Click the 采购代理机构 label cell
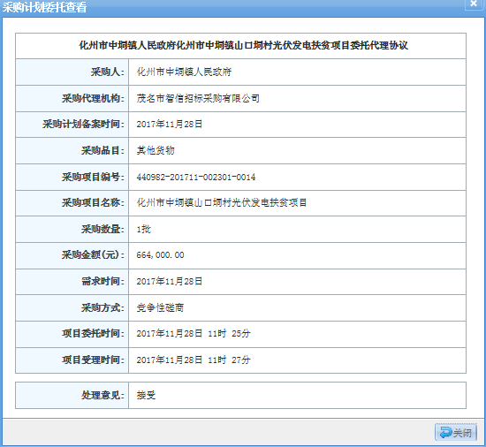 coord(72,99)
